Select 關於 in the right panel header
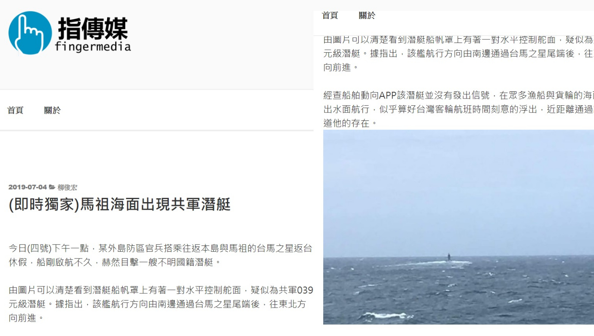Image resolution: width=594 pixels, height=336 pixels. click(367, 16)
